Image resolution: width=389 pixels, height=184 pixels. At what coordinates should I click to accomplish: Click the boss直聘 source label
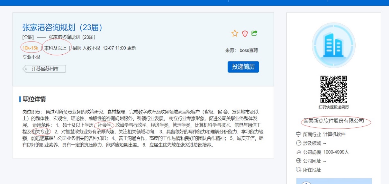[x=249, y=51]
